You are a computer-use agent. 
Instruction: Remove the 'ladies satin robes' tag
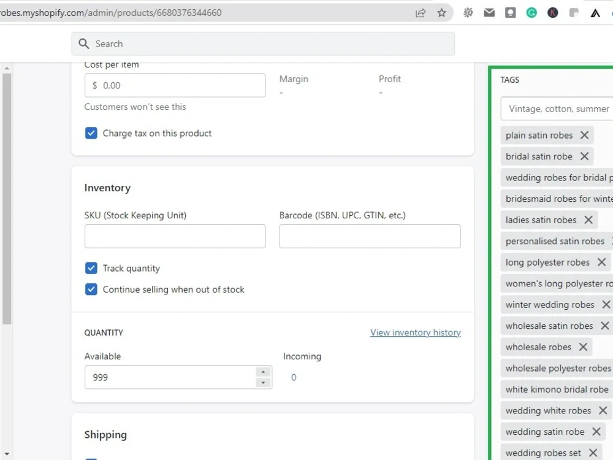[x=588, y=220]
